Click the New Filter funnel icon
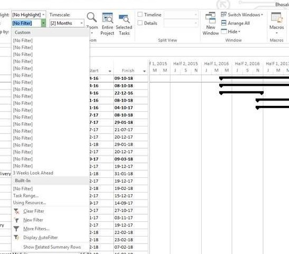This screenshot has width=289, height=254. coord(16,220)
